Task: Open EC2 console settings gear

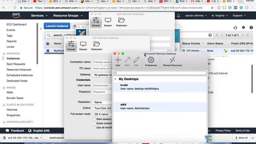Action: tap(243, 28)
